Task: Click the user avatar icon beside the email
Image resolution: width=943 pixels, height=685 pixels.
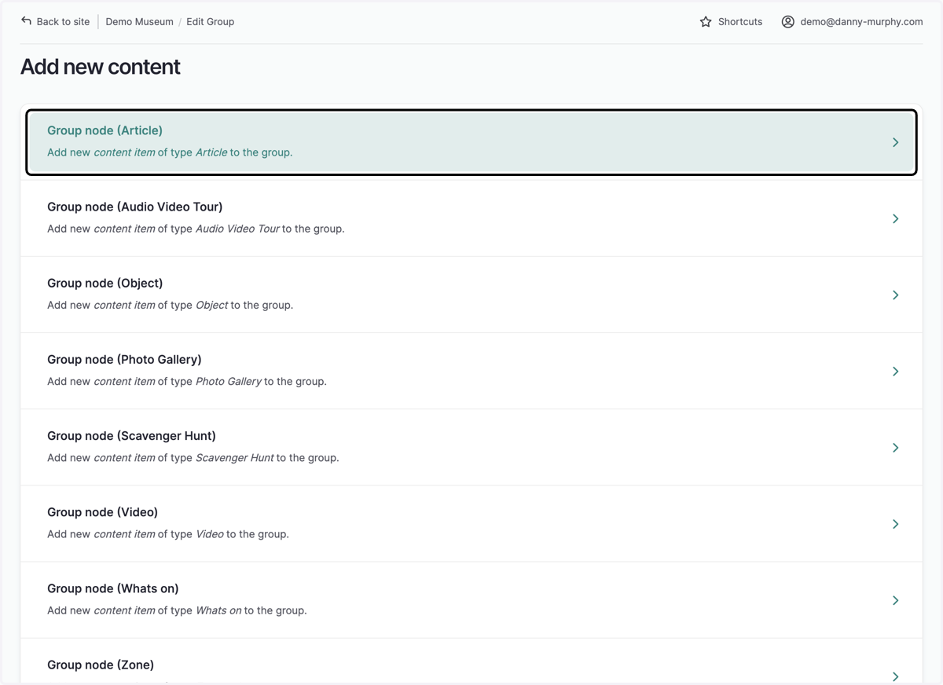Action: 787,22
